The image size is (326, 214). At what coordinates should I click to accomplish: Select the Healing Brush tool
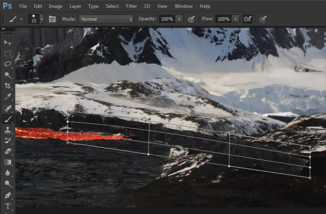[x=8, y=108]
